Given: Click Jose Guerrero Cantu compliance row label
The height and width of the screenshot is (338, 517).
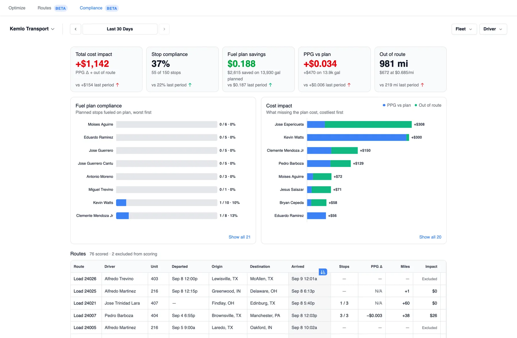Looking at the screenshot, I should pos(96,164).
